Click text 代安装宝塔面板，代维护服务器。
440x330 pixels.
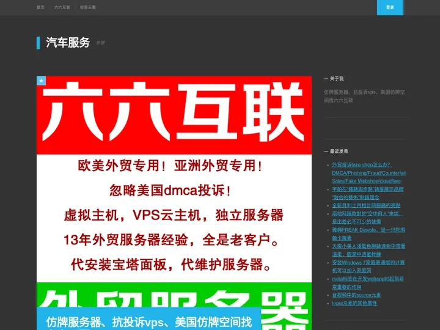171,265
